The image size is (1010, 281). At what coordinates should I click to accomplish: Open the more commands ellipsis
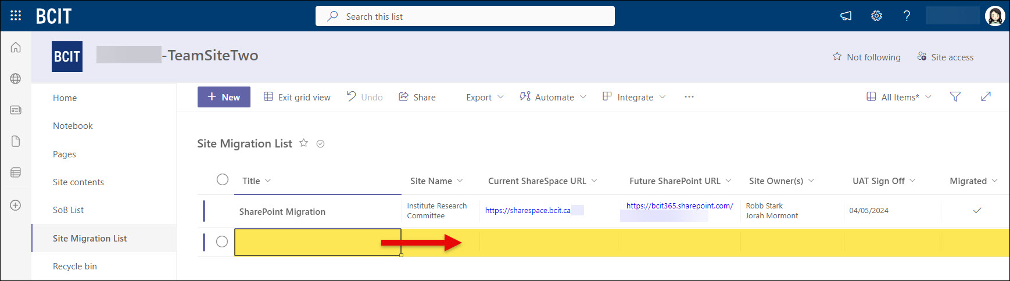[x=689, y=97]
